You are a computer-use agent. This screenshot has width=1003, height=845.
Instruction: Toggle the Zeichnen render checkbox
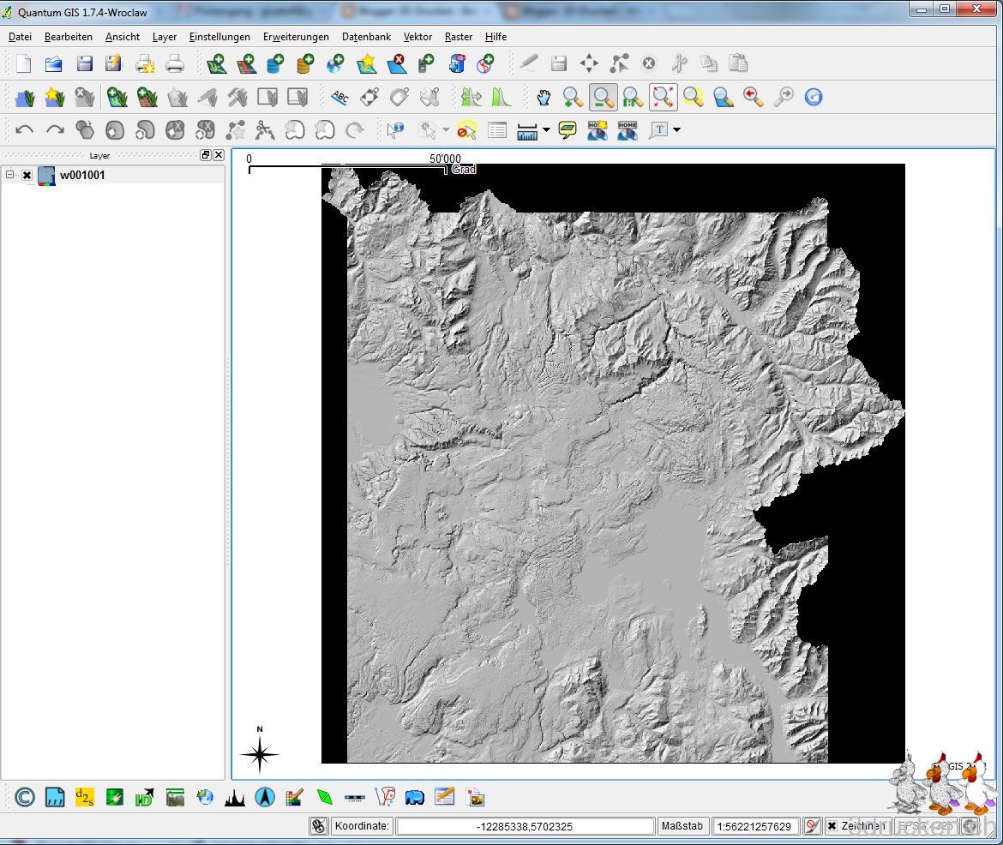(832, 826)
